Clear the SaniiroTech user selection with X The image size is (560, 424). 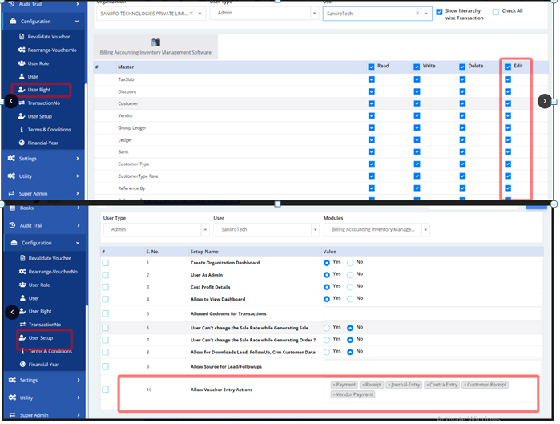click(417, 14)
